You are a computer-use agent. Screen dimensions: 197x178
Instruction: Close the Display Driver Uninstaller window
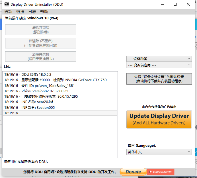click(188, 5)
